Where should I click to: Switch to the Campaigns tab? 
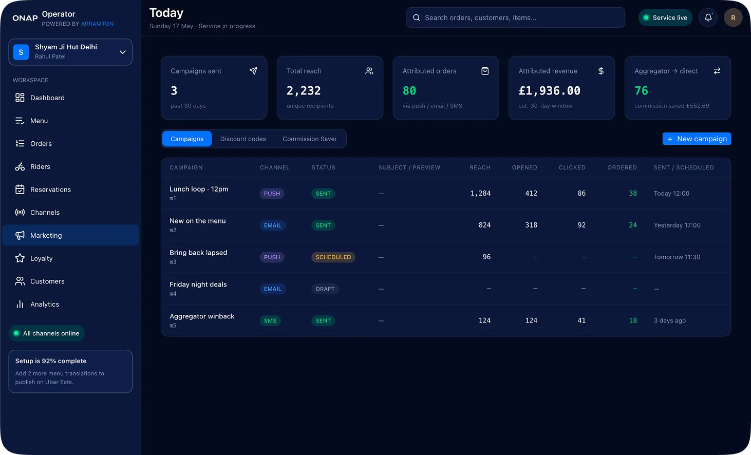click(187, 139)
